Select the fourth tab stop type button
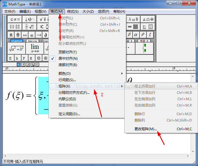 [x=32, y=64]
